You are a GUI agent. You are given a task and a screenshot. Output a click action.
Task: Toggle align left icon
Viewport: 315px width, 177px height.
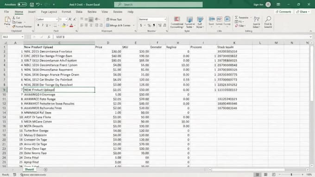pos(82,25)
